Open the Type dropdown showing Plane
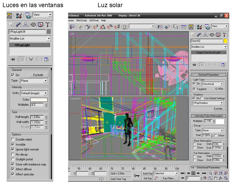 coord(34,81)
